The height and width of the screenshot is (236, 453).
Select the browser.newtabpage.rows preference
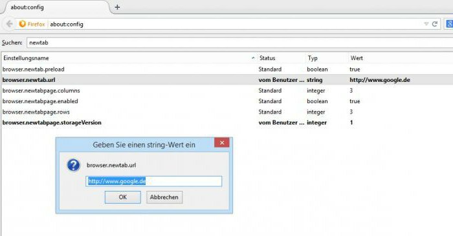click(x=227, y=112)
